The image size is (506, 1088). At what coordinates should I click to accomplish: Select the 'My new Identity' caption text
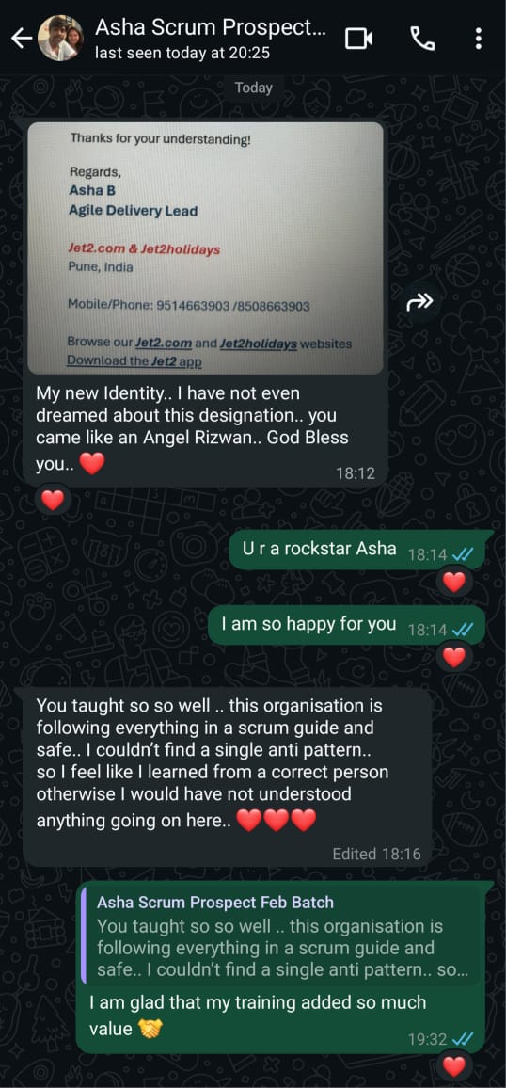pyautogui.click(x=192, y=428)
